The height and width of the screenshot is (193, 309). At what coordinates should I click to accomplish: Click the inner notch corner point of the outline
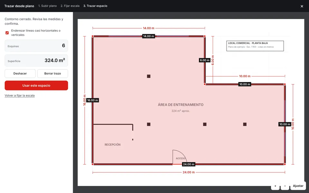click(x=205, y=84)
